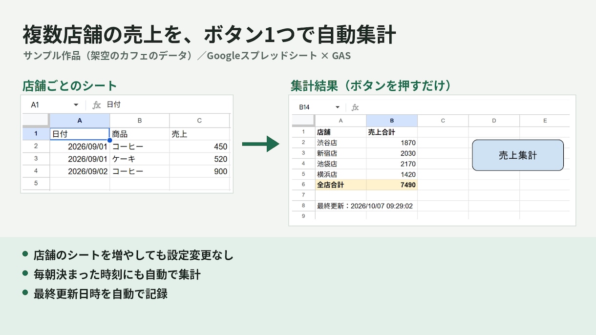Select column B header in results sheet

[x=392, y=121]
